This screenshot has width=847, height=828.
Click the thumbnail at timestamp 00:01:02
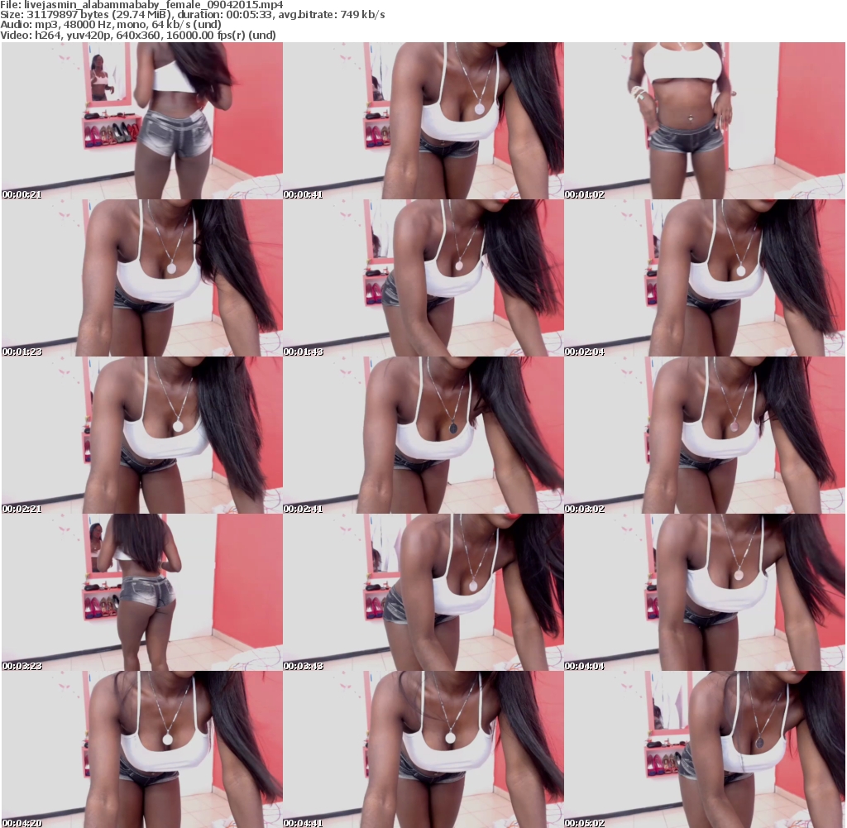[x=705, y=121]
